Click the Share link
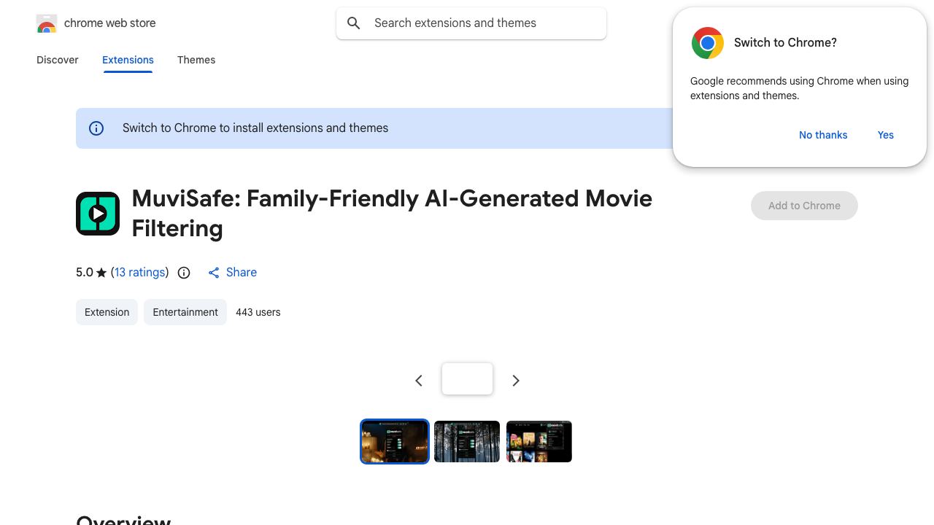 click(242, 272)
